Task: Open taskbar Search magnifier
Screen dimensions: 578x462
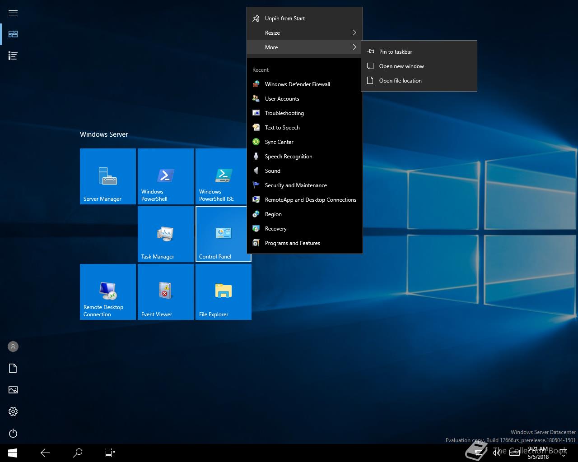Action: (x=78, y=453)
